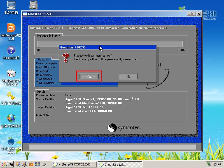Open the PECMD说明 help icon
The width and height of the screenshot is (224, 168).
[11, 53]
